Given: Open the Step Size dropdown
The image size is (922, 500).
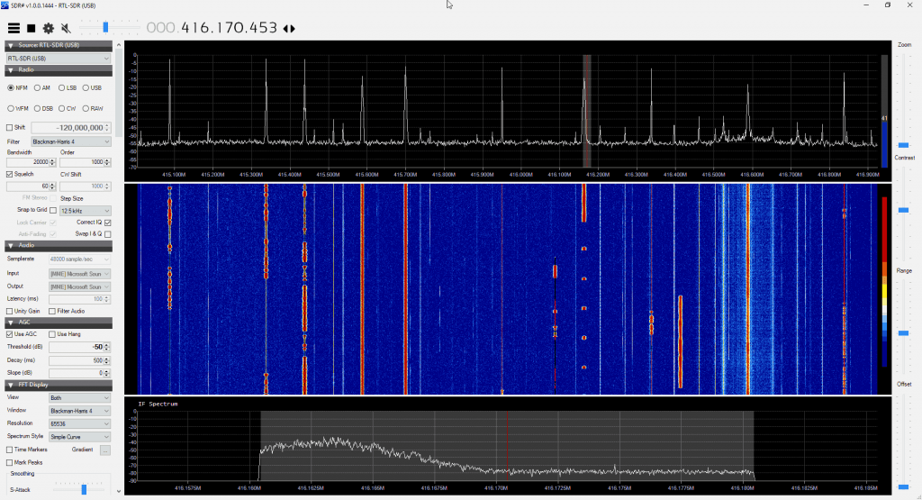Looking at the screenshot, I should coord(85,210).
